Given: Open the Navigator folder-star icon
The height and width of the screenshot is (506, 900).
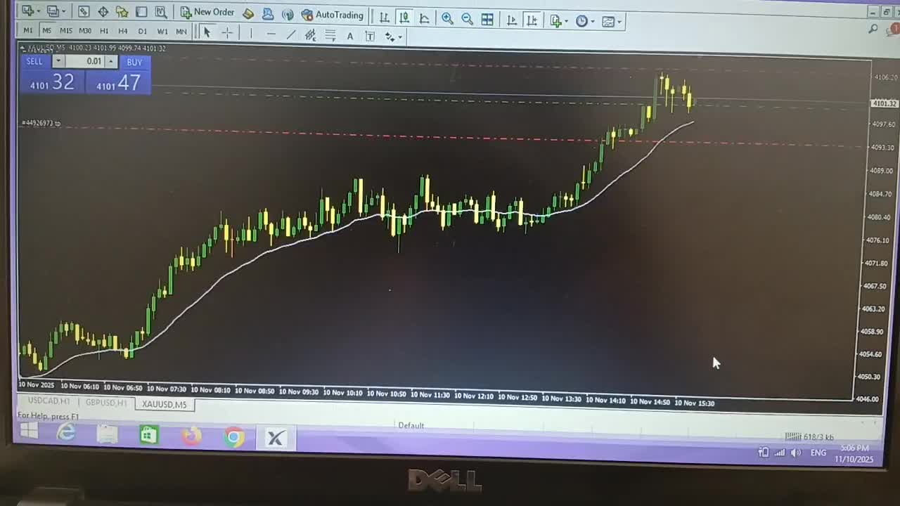Looking at the screenshot, I should [x=122, y=12].
